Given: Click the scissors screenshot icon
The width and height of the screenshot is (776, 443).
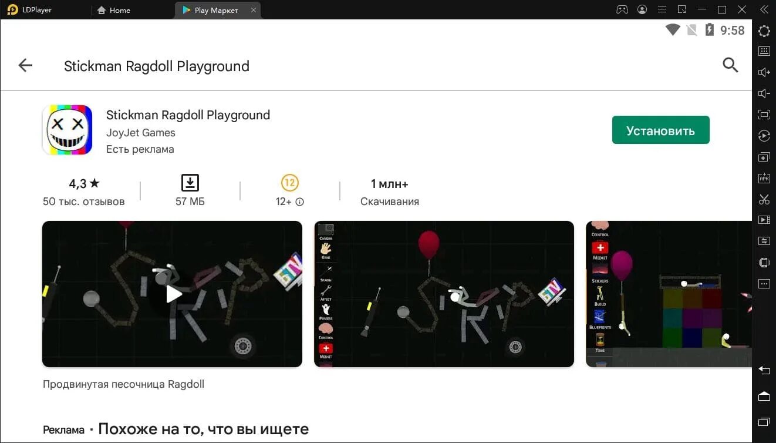Looking at the screenshot, I should coord(764,199).
